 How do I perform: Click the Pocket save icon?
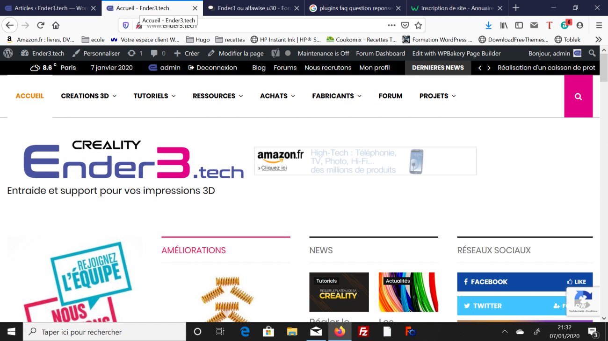coord(405,25)
